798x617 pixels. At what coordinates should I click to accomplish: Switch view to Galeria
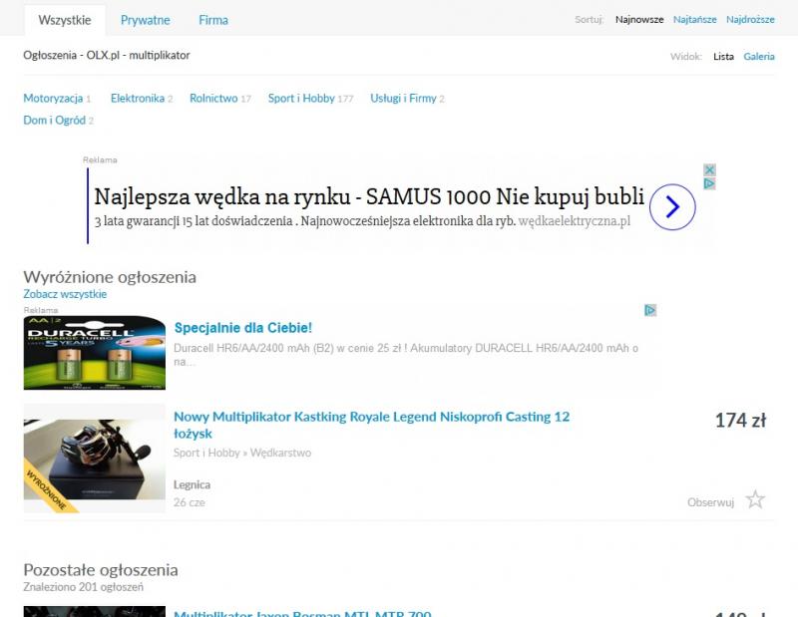758,57
